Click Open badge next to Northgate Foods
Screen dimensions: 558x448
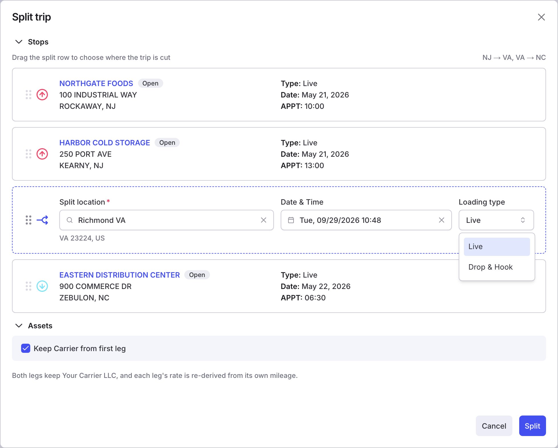[150, 83]
